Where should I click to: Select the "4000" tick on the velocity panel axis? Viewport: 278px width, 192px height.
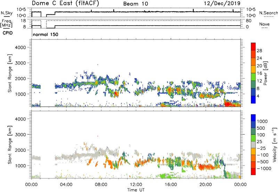(20, 119)
